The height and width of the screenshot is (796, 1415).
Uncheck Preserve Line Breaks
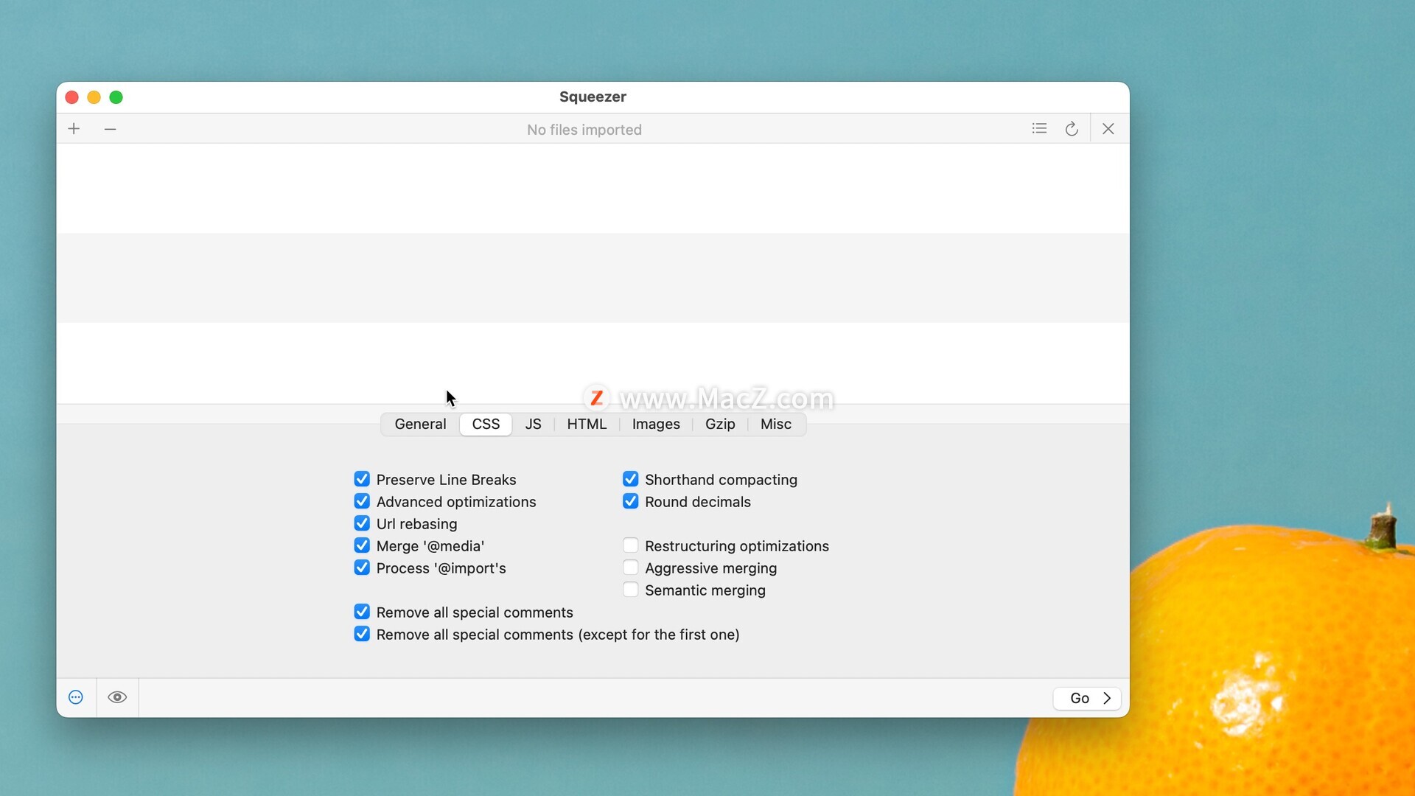coord(362,479)
